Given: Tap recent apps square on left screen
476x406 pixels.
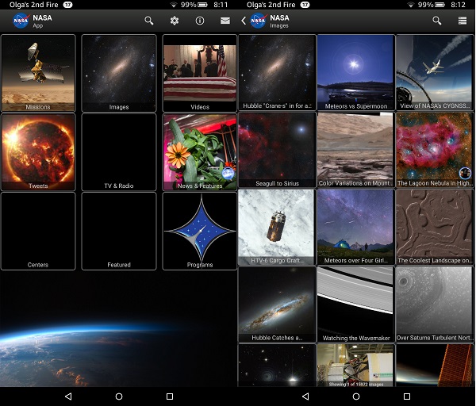Looking at the screenshot, I should tap(170, 396).
